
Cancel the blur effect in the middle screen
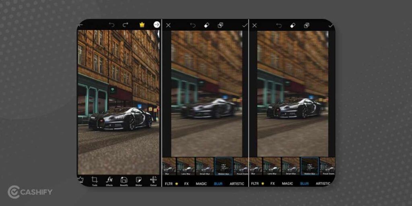click(169, 25)
